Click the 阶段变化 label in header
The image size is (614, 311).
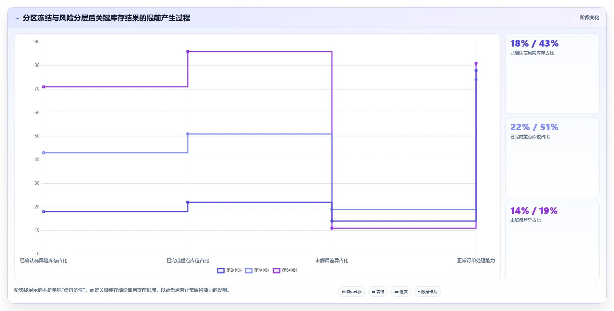[x=589, y=17]
